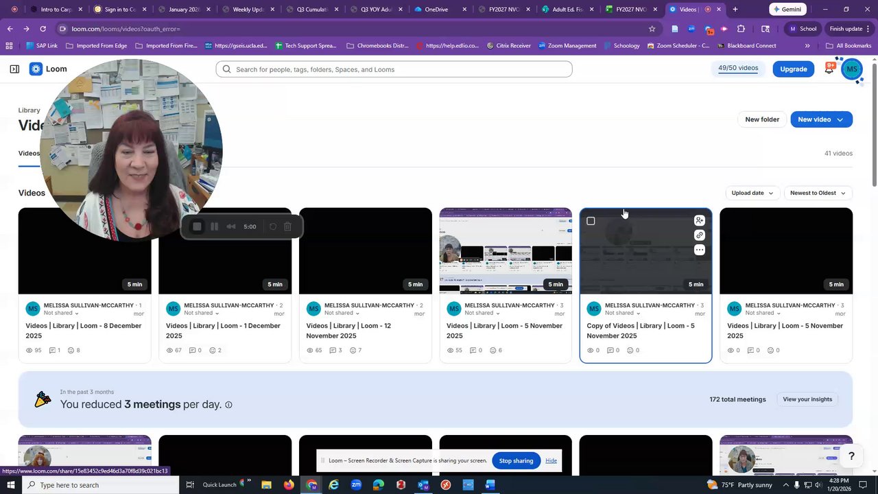Click the reactions icon on the 12 November video
Screen dimensions: 878x494
353,350
